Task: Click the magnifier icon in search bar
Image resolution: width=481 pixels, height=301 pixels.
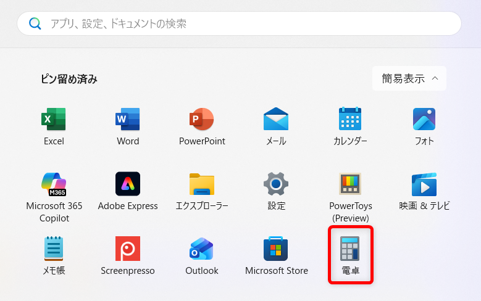Action: 35,23
